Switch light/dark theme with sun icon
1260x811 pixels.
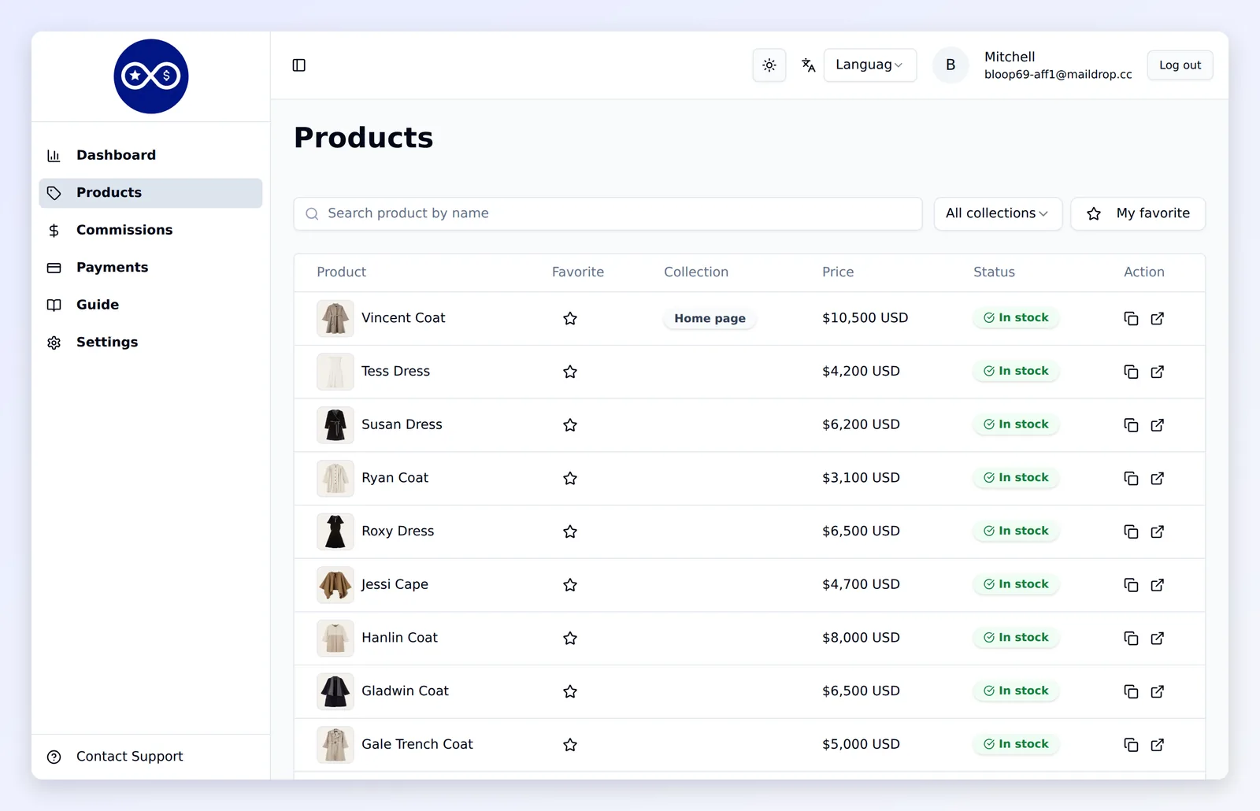click(x=769, y=65)
